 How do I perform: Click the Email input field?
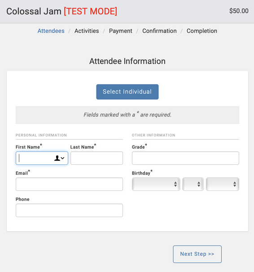70,184
